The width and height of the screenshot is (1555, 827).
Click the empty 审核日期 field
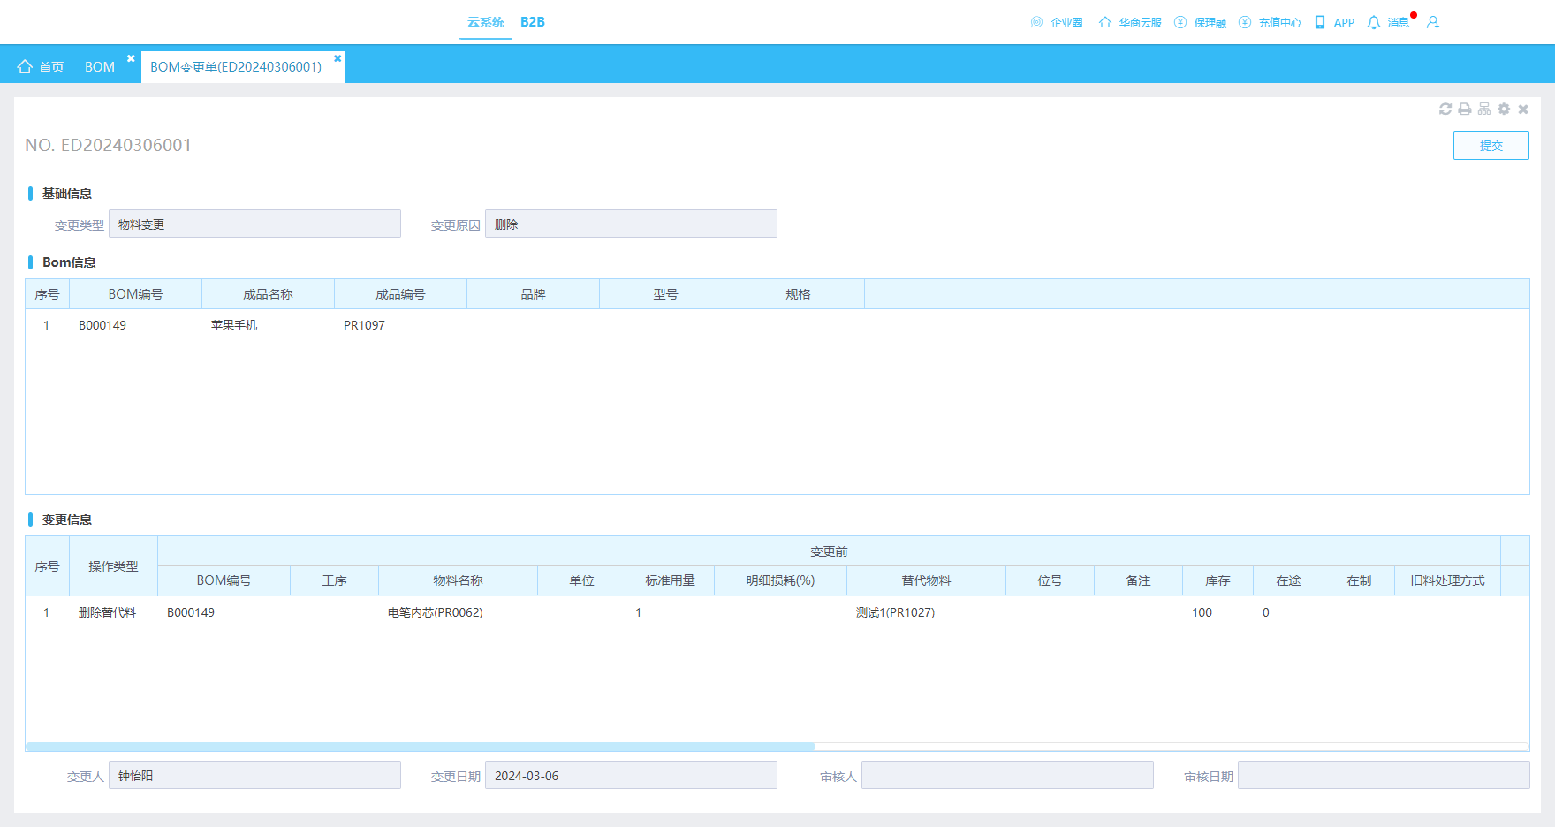[x=1384, y=775]
